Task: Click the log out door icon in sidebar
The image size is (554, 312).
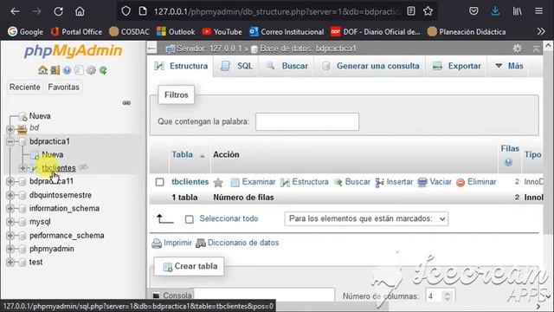Action: 55,70
